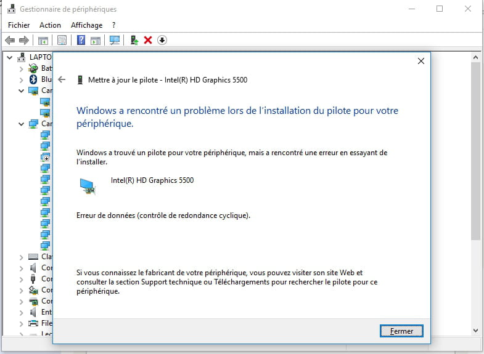Click the disable device down-arrow icon

pos(162,40)
